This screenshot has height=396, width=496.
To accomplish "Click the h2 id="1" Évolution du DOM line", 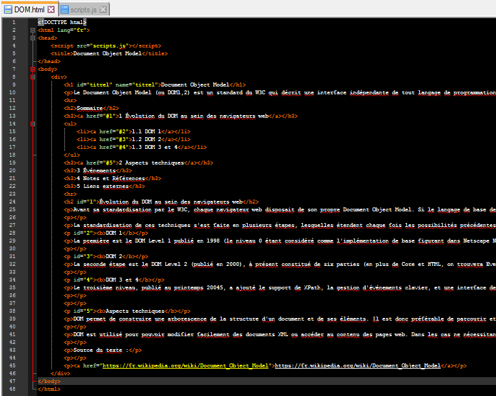I will click(x=161, y=202).
